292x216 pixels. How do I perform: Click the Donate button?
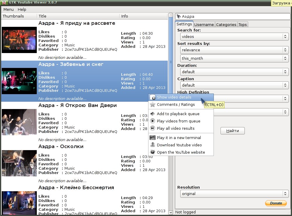pyautogui.click(x=276, y=203)
